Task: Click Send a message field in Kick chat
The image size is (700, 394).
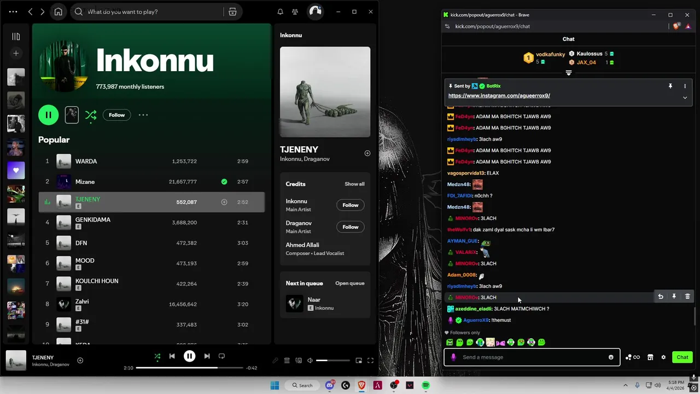Action: pos(532,357)
